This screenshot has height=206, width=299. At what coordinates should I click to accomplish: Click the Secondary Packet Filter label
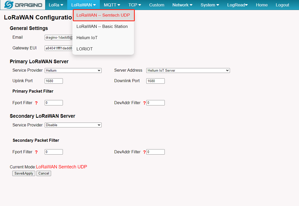(36, 140)
